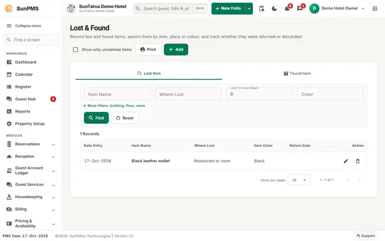
Task: Expand the Reception chevron
Action: (53, 157)
